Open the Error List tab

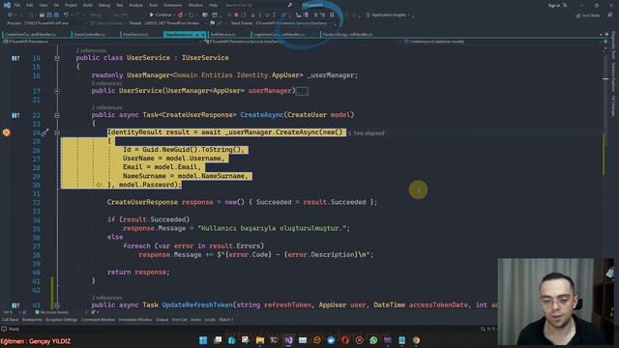pyautogui.click(x=179, y=320)
